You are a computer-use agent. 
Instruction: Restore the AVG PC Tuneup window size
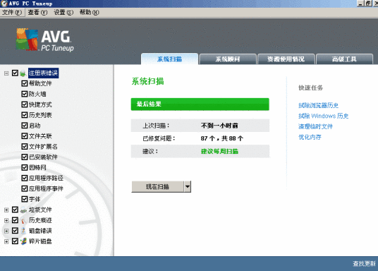click(368, 4)
